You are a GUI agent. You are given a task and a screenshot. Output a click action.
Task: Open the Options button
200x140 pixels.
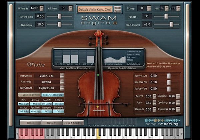(52, 123)
